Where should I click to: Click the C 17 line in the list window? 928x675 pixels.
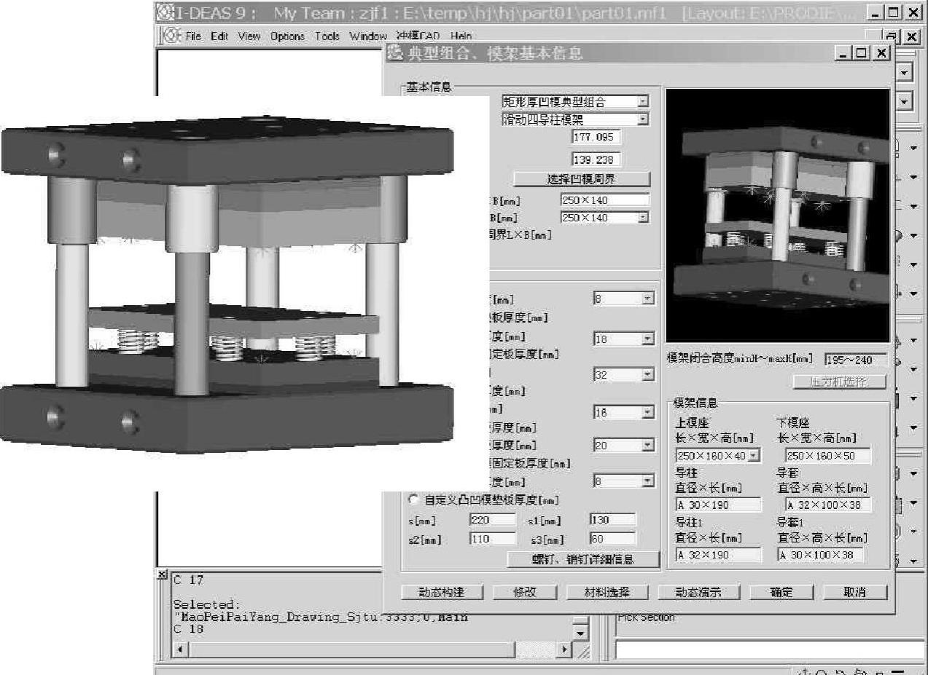point(189,580)
